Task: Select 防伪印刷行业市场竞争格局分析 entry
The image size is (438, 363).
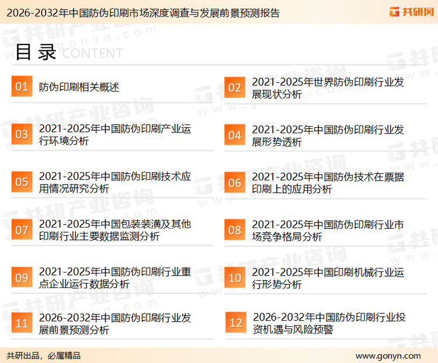Action: [x=328, y=231]
